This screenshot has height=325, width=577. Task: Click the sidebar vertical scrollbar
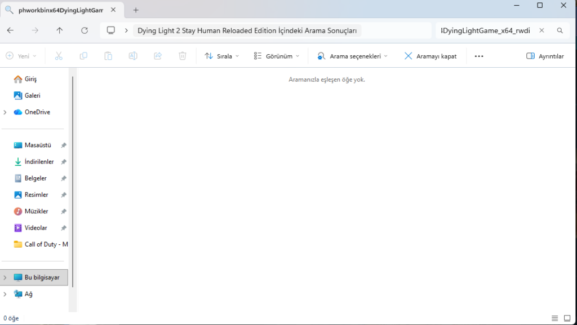73,182
